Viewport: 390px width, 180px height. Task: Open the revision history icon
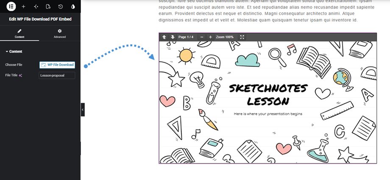click(61, 7)
